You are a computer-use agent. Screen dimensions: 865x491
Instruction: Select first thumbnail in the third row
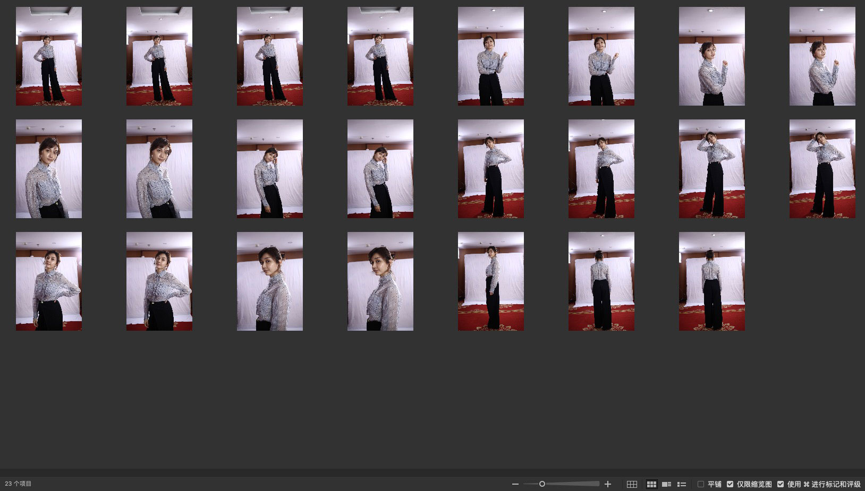click(x=49, y=281)
